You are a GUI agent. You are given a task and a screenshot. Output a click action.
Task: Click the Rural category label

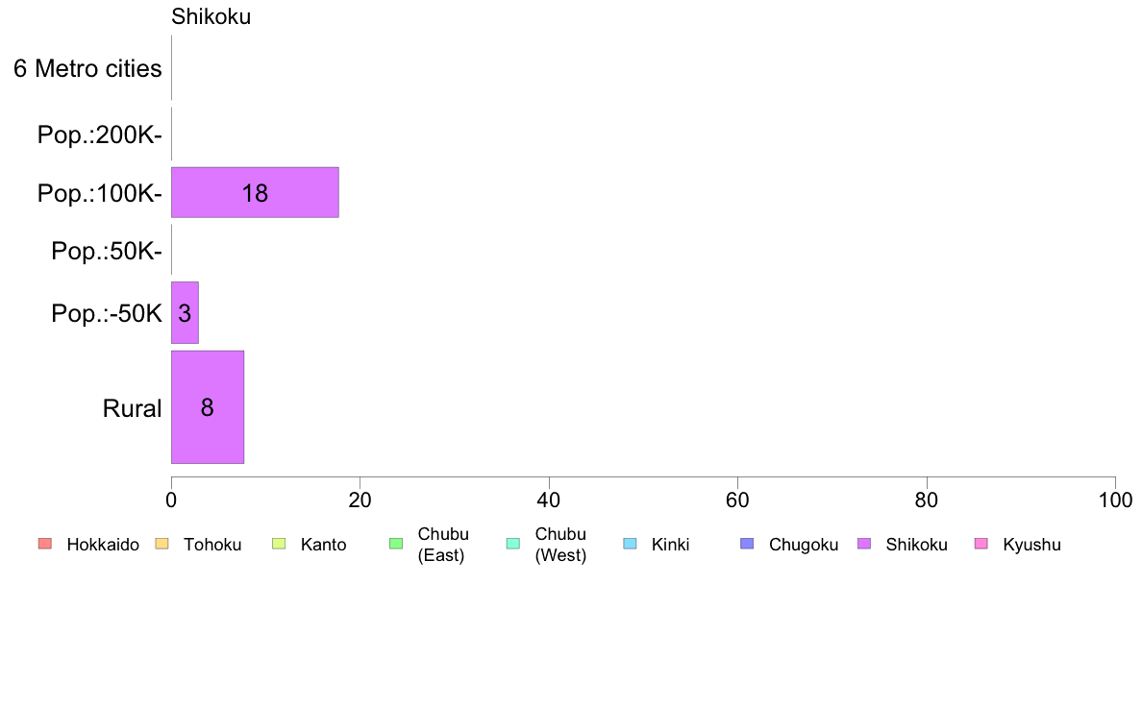132,408
